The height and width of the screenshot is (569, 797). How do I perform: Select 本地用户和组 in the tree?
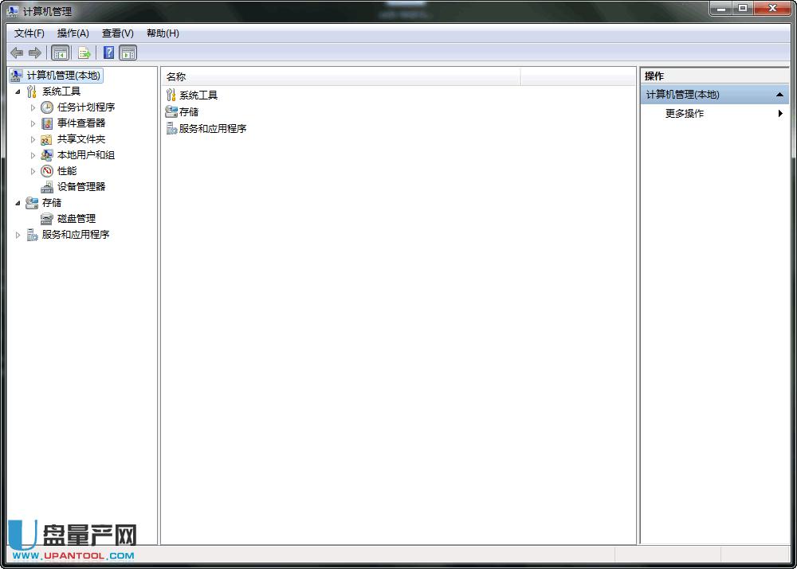(85, 155)
